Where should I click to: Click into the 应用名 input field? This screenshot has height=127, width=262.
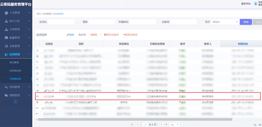pyautogui.click(x=61, y=22)
